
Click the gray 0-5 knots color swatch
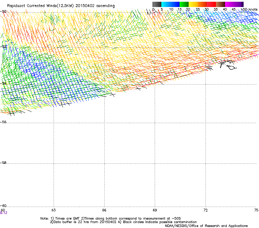(157, 4)
